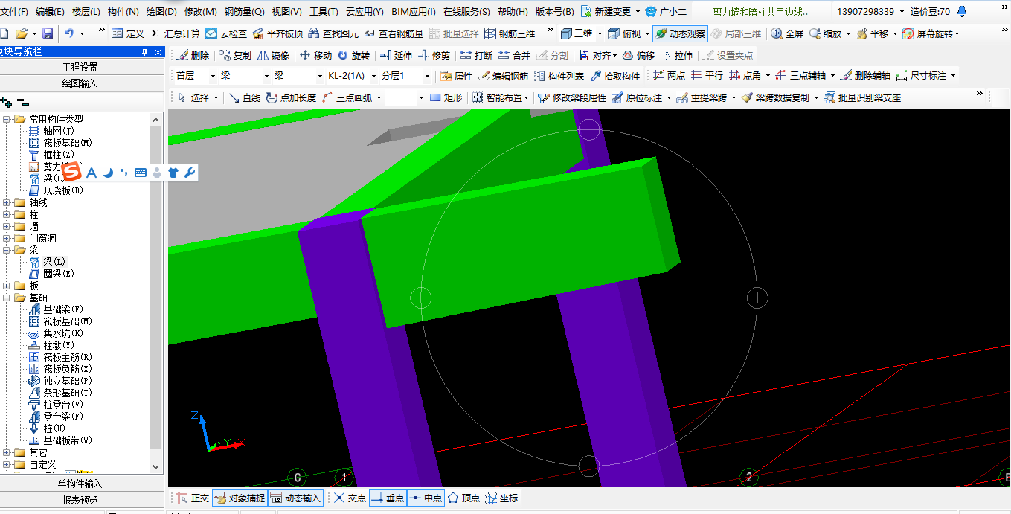1011x514 pixels.
Task: Select the 旋转 rotate tool
Action: click(353, 55)
